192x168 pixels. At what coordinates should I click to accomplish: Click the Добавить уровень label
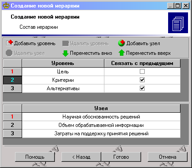pyautogui.click(x=35, y=43)
